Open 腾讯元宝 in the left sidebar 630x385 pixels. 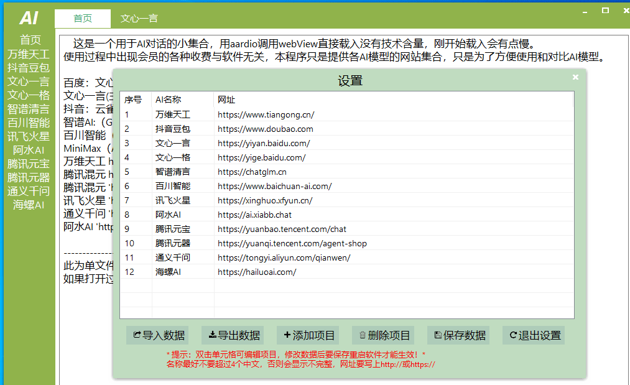[29, 164]
